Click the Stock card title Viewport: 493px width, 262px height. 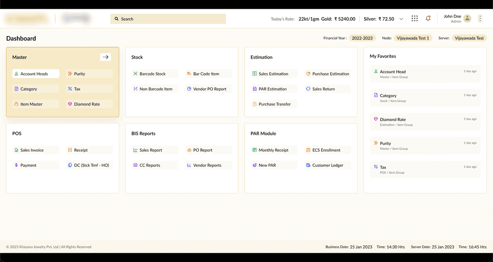click(x=137, y=57)
